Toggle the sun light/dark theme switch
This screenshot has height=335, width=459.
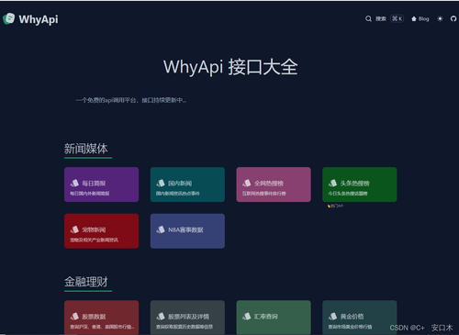(x=440, y=19)
